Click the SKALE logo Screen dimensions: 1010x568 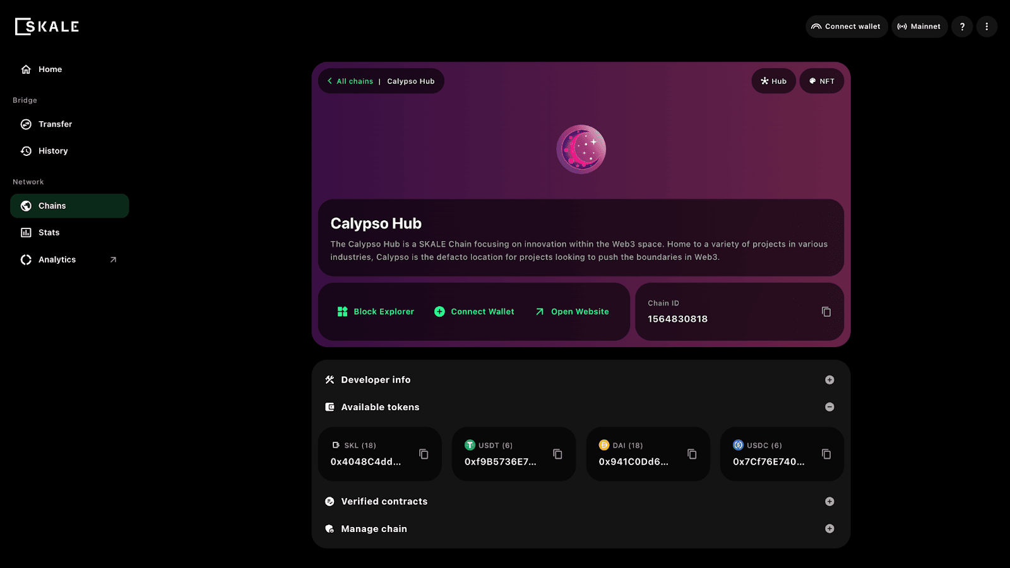(47, 27)
